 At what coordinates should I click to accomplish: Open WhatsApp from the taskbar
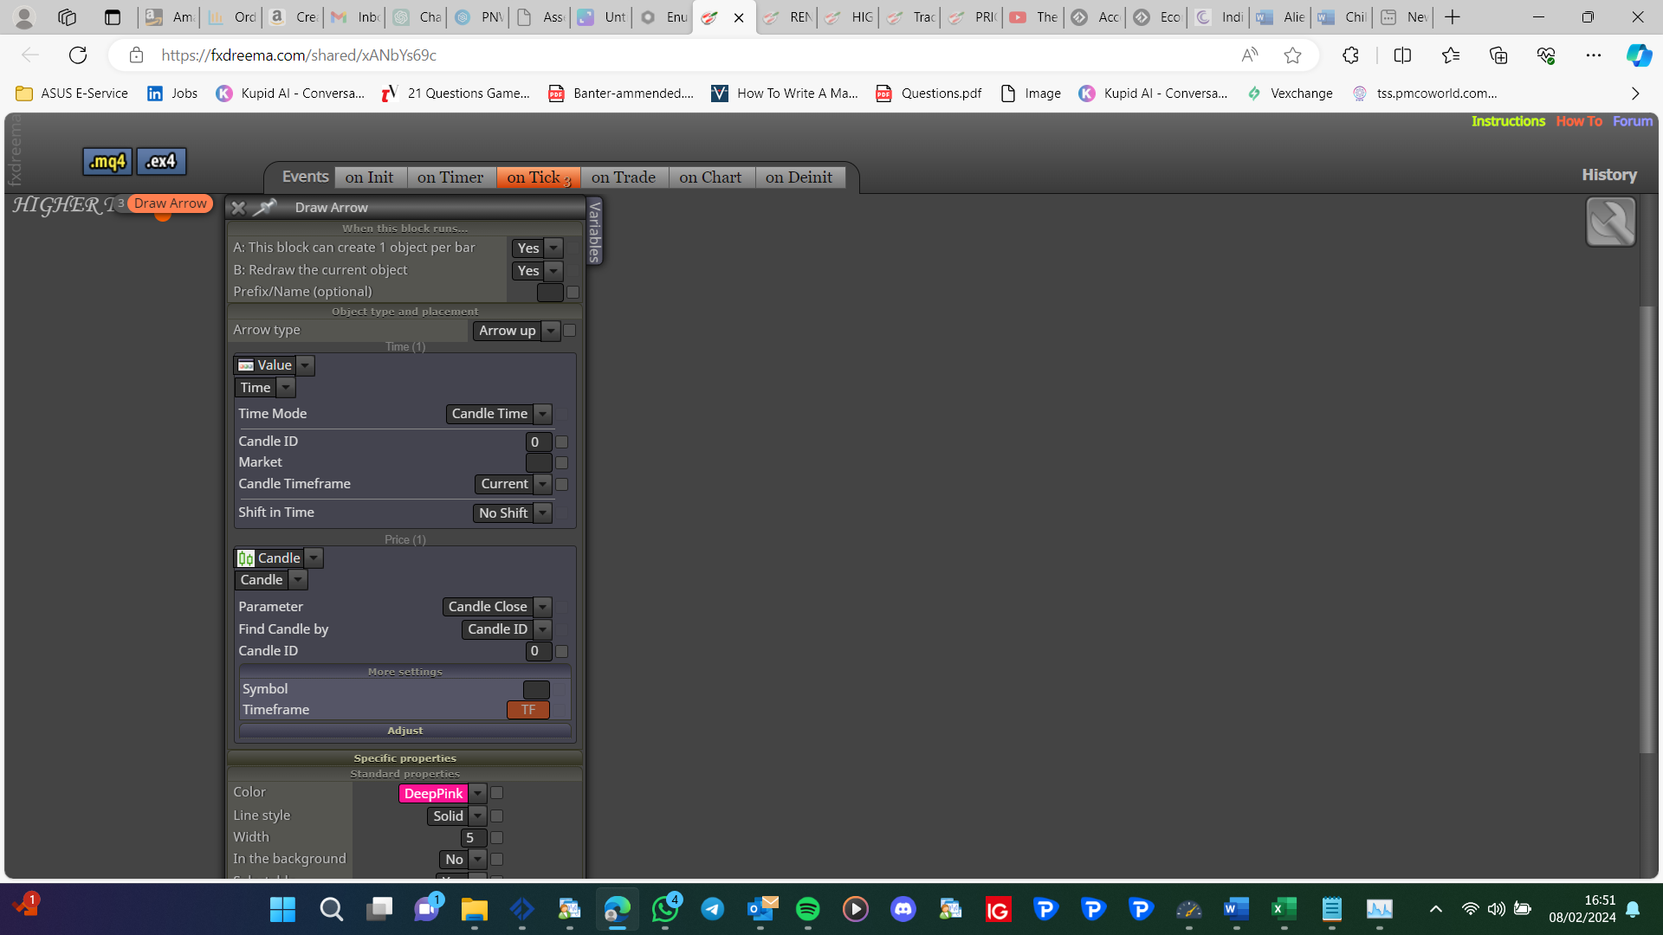pos(665,909)
